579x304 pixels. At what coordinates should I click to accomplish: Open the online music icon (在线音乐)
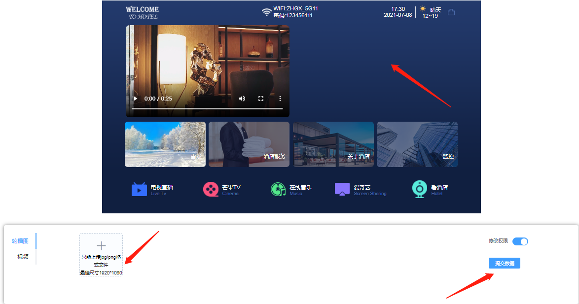(x=278, y=189)
